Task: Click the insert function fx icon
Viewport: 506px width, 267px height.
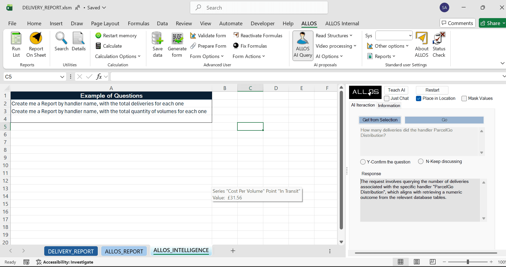Action: click(99, 77)
